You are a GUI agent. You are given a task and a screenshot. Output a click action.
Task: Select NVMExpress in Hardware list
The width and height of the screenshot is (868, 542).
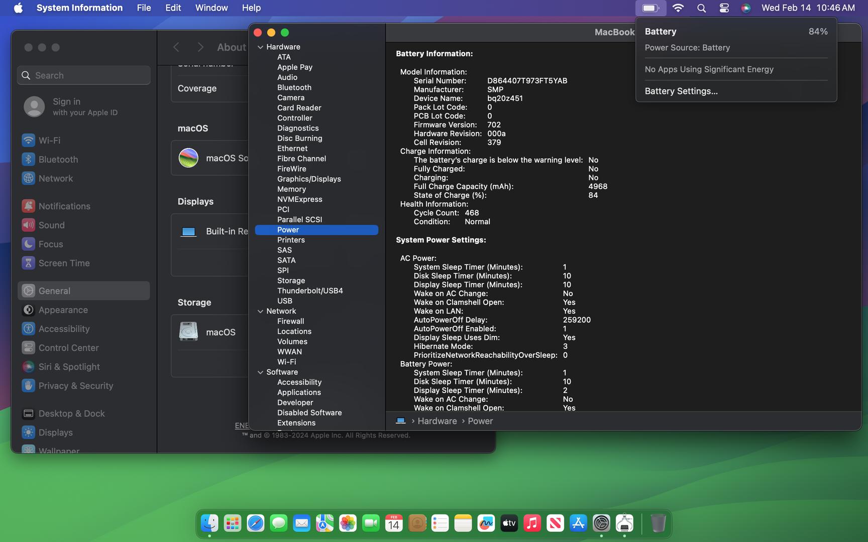(299, 199)
